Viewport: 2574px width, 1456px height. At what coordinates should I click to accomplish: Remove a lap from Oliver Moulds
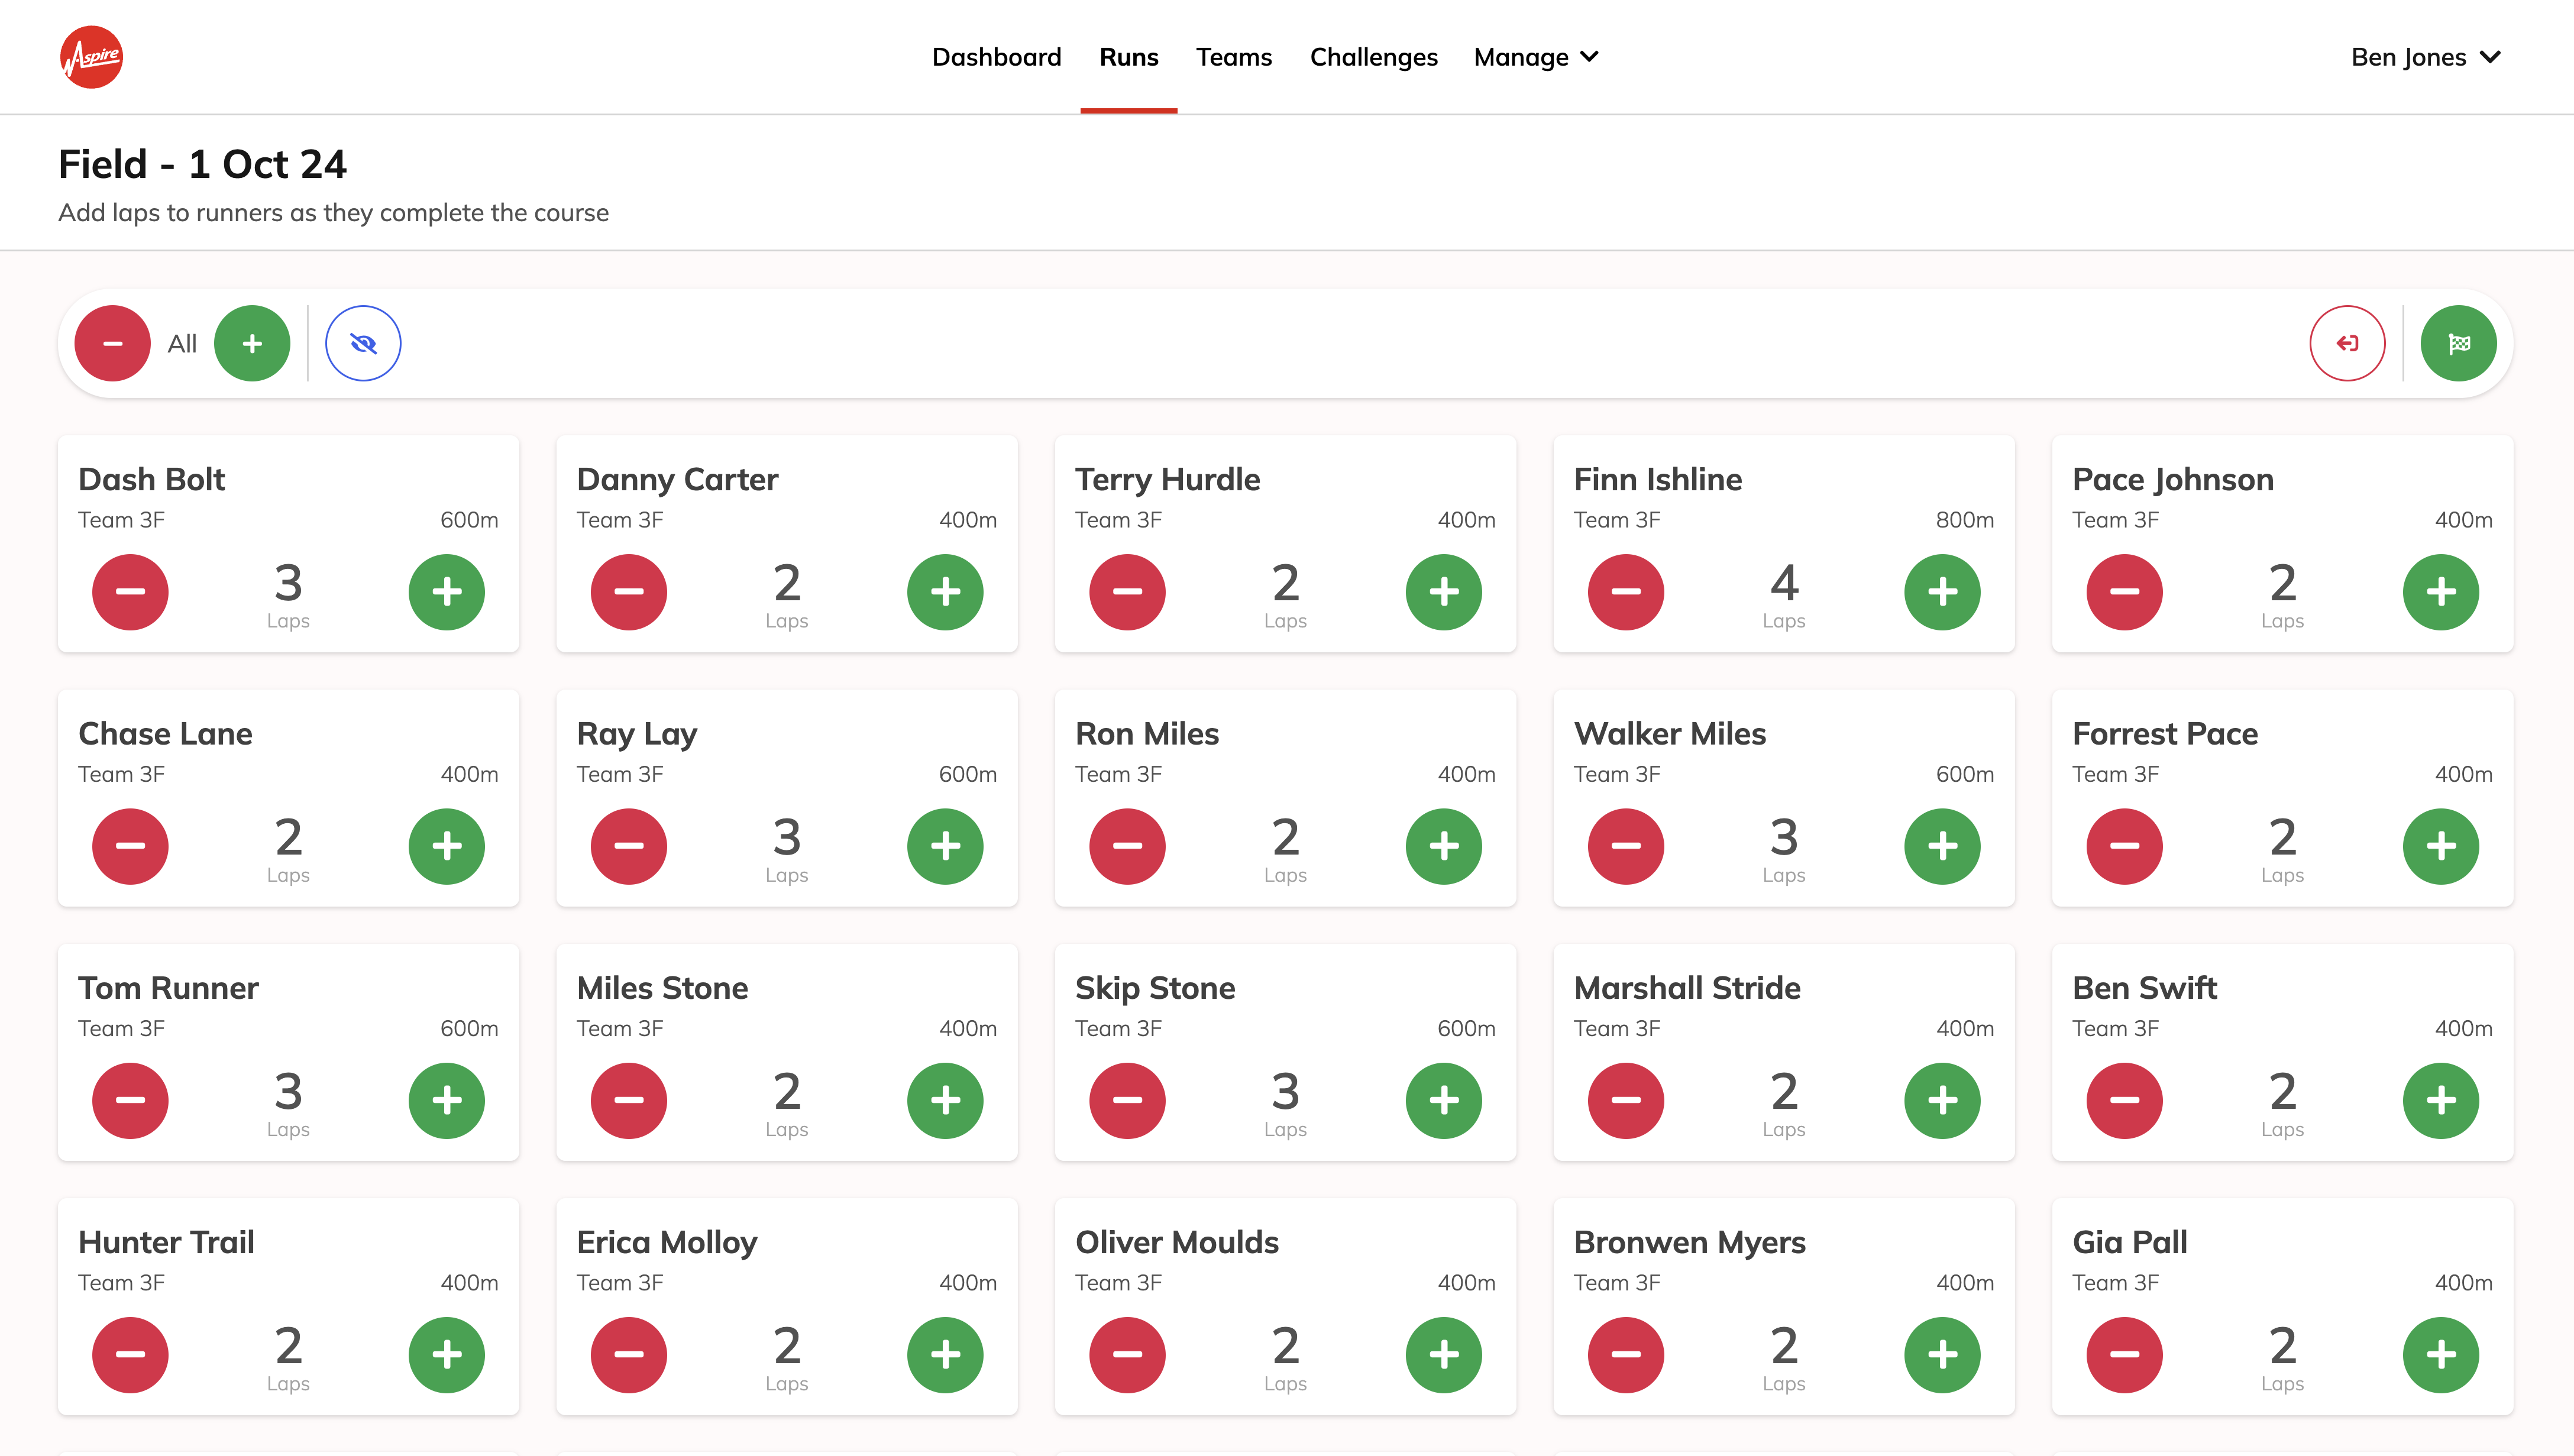point(1127,1355)
